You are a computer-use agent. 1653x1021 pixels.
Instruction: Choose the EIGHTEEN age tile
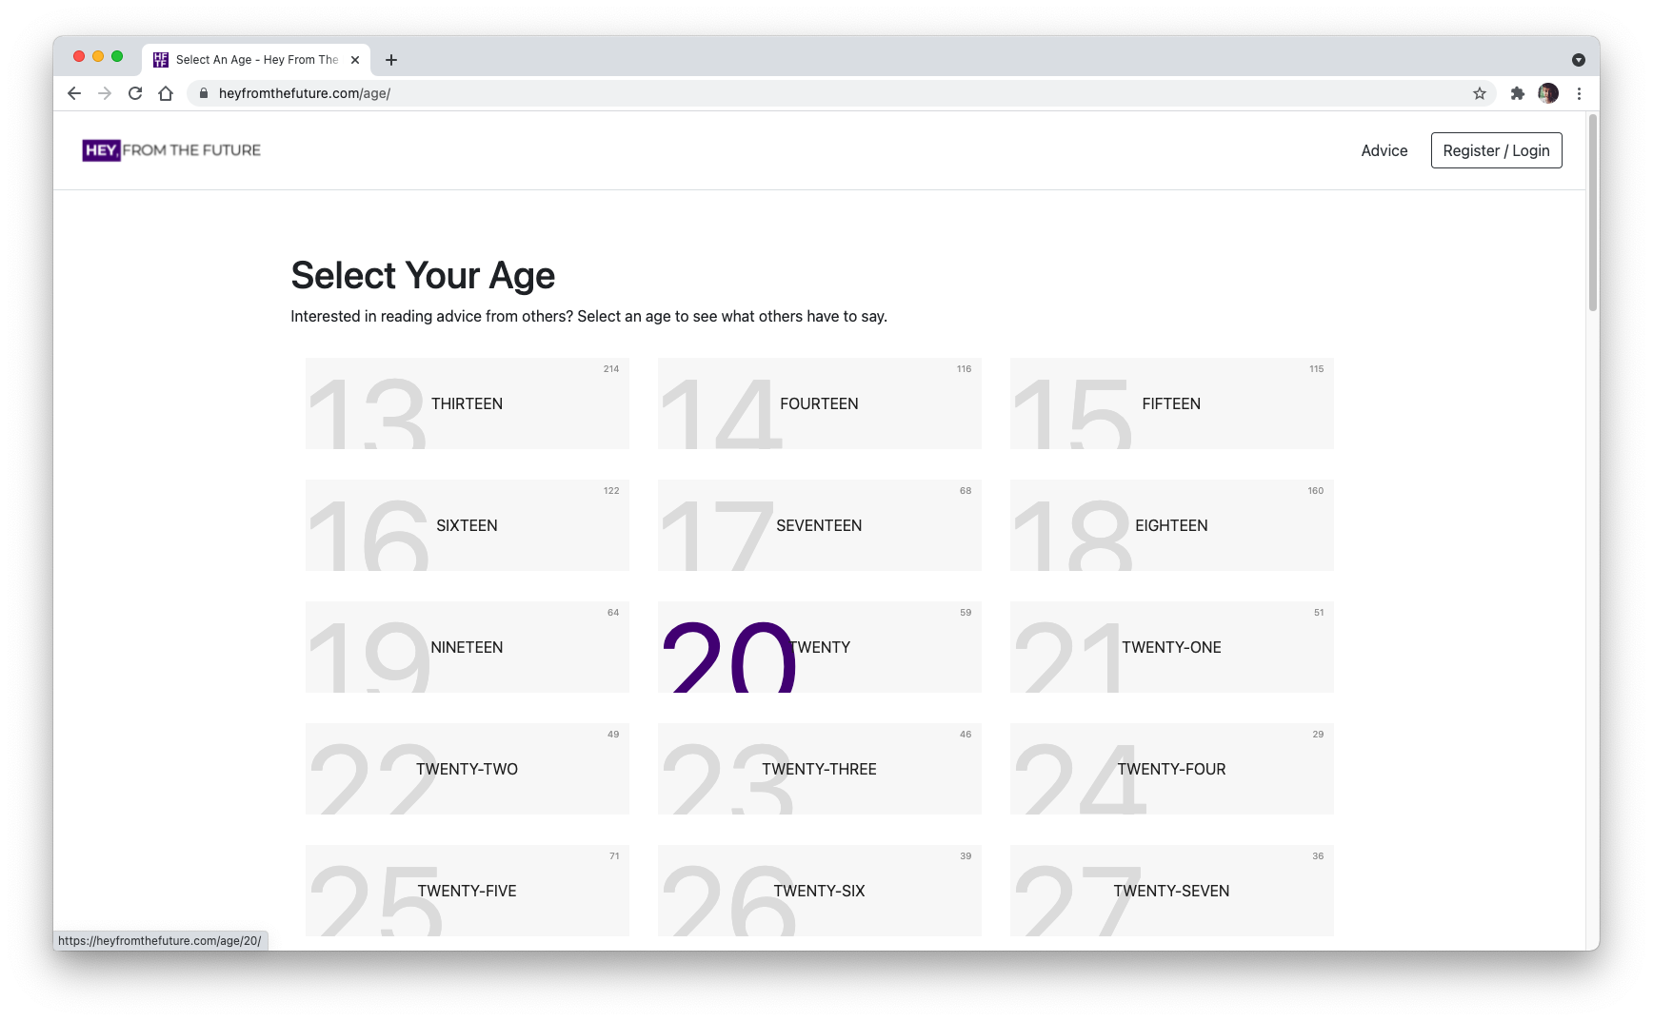[1172, 525]
